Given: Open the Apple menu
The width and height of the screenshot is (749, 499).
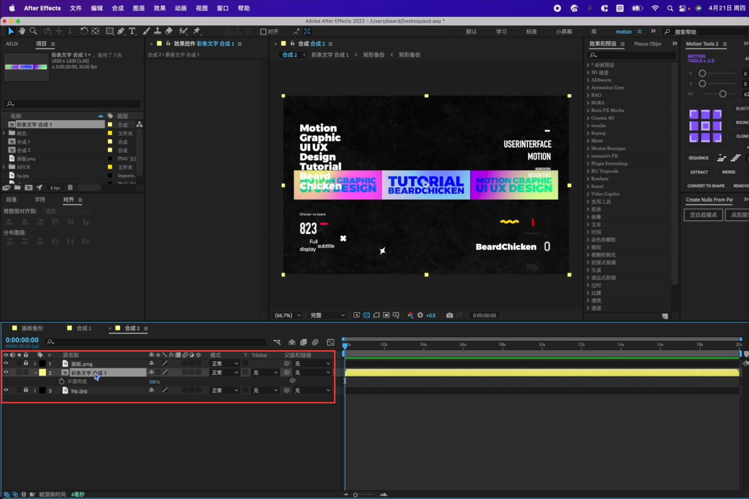Looking at the screenshot, I should click(x=12, y=8).
